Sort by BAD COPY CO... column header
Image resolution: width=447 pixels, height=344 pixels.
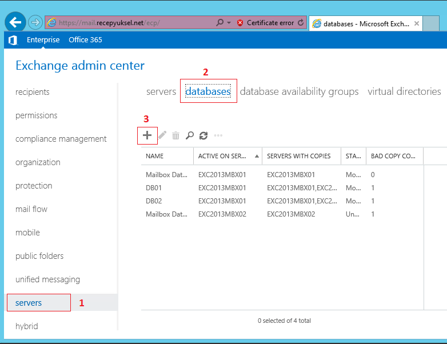pyautogui.click(x=395, y=156)
